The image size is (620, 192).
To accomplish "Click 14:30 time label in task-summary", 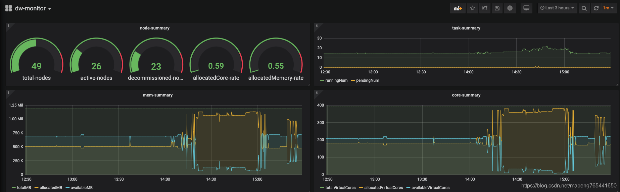I will [516, 72].
